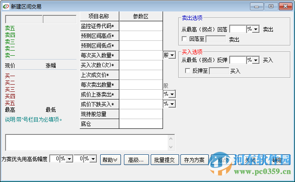Click the 买入次数(次) parameter field
This screenshot has height=182, width=295.
[141, 65]
